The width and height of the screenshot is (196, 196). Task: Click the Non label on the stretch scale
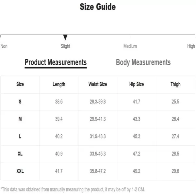click(4, 46)
